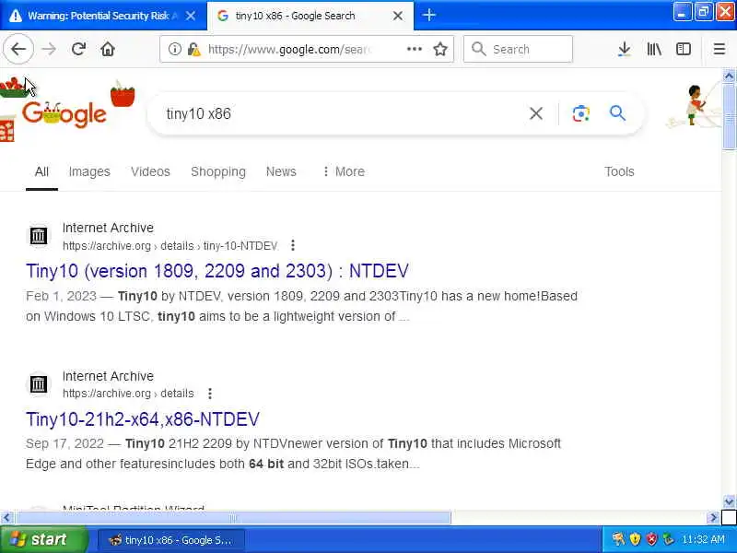This screenshot has height=553, width=737.
Task: Click the yellow security shield tray icon
Action: [635, 539]
